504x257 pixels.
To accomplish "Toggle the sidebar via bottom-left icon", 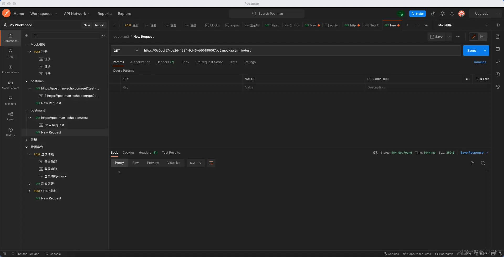I will point(4,254).
